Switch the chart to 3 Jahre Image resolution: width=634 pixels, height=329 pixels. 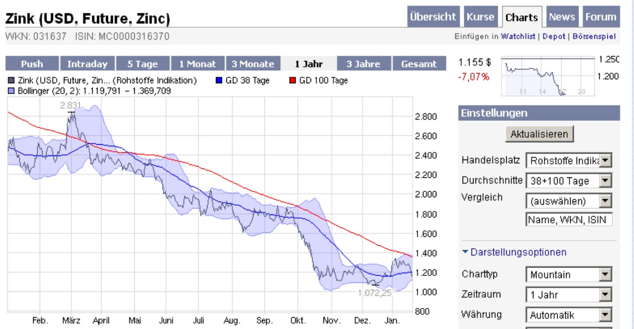362,63
